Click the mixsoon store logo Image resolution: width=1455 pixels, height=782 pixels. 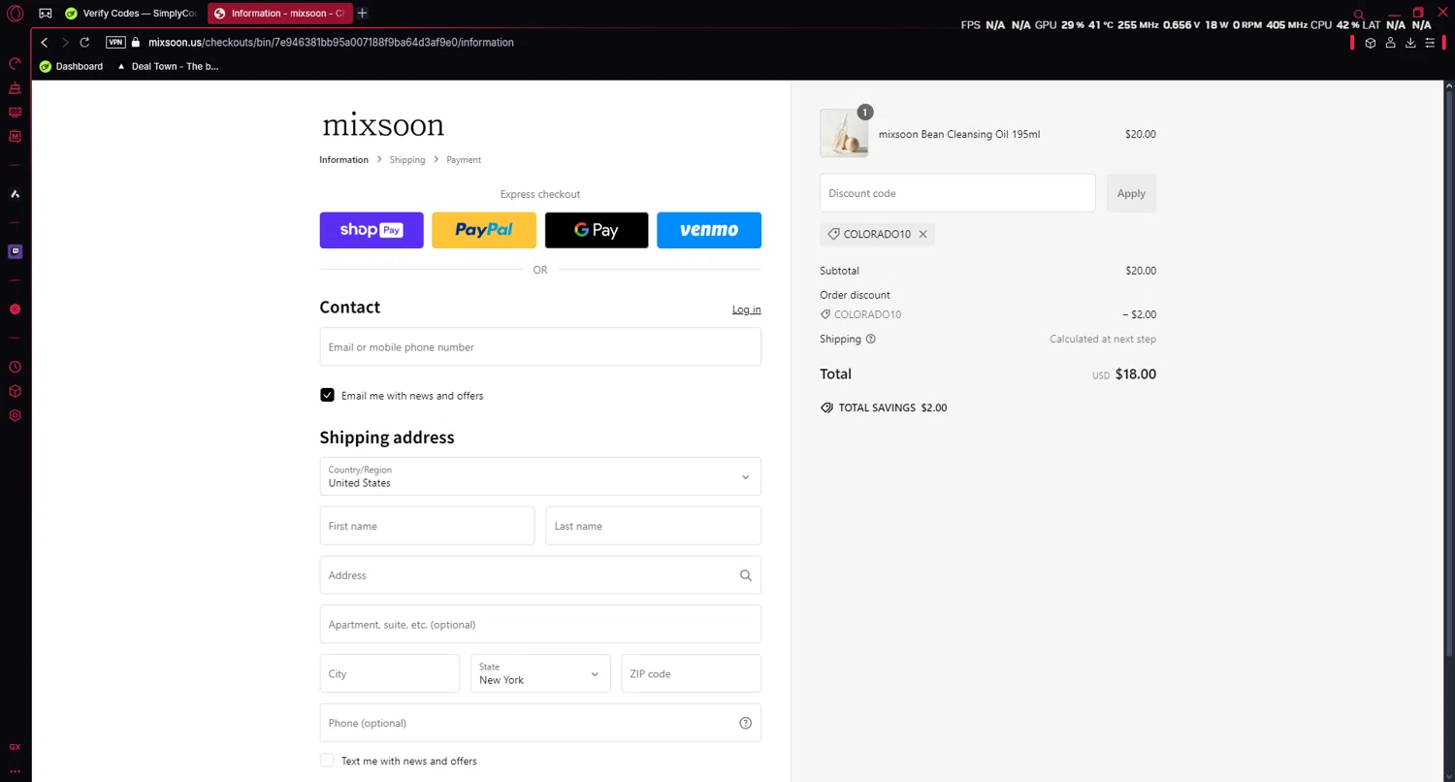point(383,125)
